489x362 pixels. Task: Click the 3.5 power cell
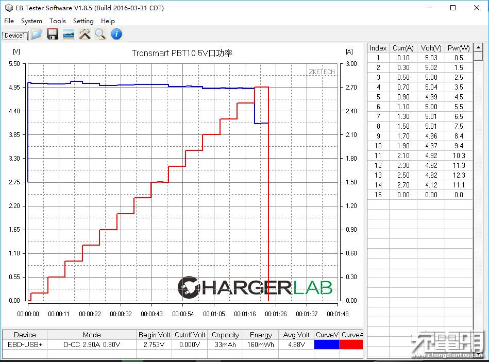click(459, 87)
